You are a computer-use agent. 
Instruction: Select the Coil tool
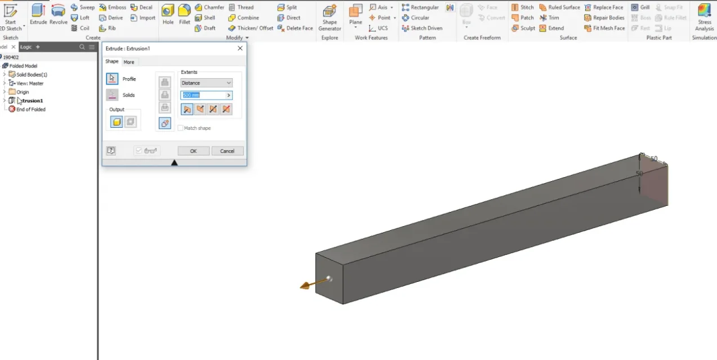coord(80,28)
